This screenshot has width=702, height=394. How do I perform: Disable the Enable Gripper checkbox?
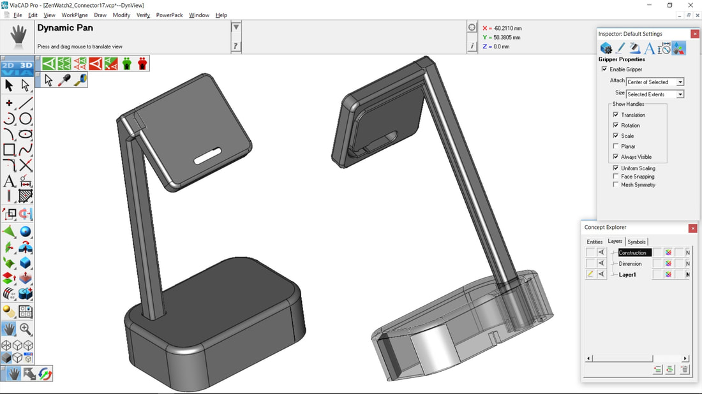(604, 69)
